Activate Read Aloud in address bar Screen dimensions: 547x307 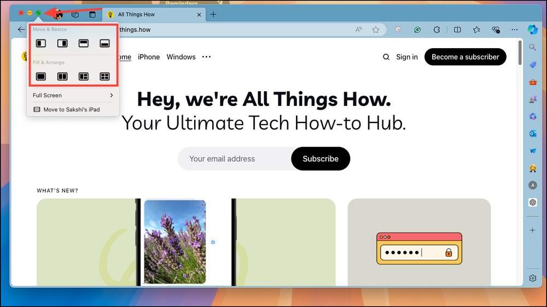tap(358, 29)
